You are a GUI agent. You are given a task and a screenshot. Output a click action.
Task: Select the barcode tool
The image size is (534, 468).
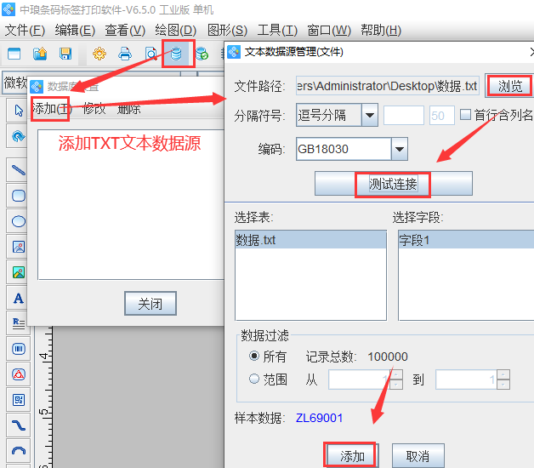pos(19,349)
